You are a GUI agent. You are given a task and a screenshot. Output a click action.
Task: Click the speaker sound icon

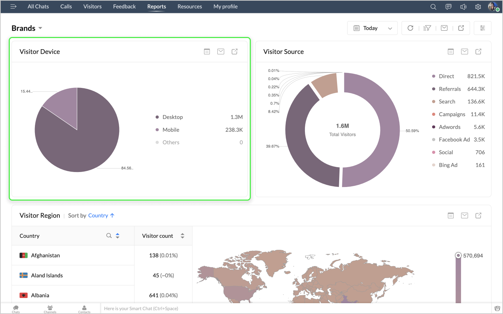(463, 7)
